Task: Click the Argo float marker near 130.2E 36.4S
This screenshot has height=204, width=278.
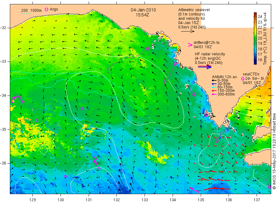Action: pyautogui.click(x=65, y=176)
